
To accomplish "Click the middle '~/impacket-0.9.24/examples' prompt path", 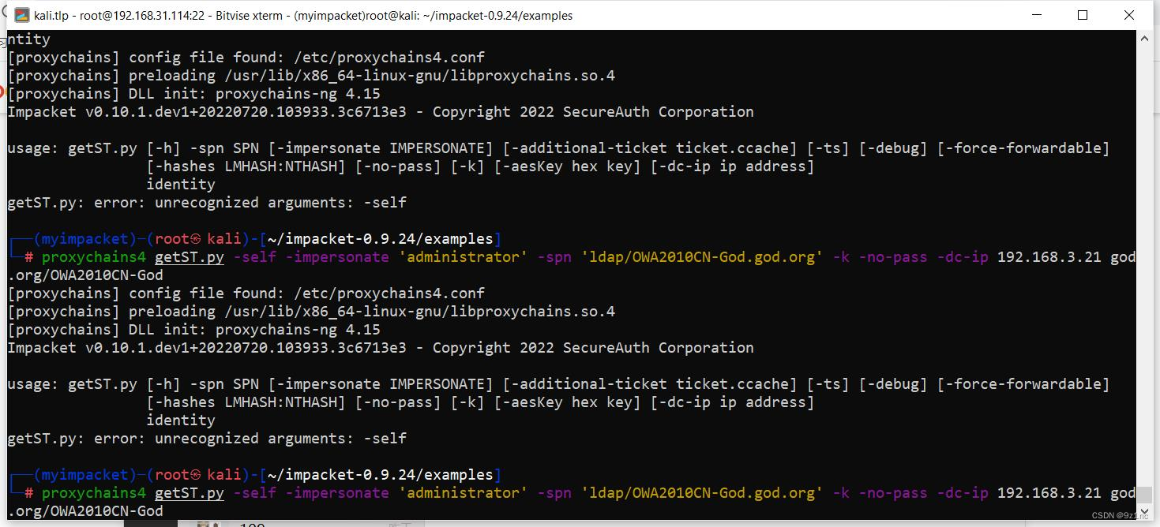I will (381, 239).
